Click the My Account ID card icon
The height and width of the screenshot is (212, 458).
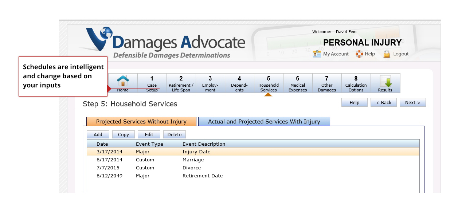tap(317, 54)
